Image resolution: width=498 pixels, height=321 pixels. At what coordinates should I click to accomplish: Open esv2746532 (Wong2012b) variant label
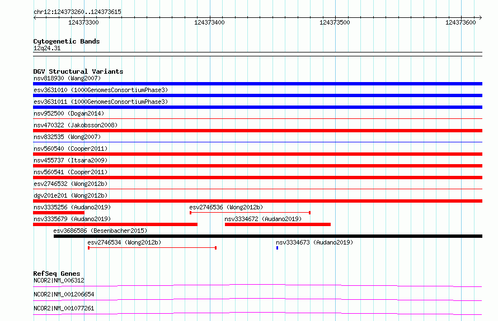point(71,184)
